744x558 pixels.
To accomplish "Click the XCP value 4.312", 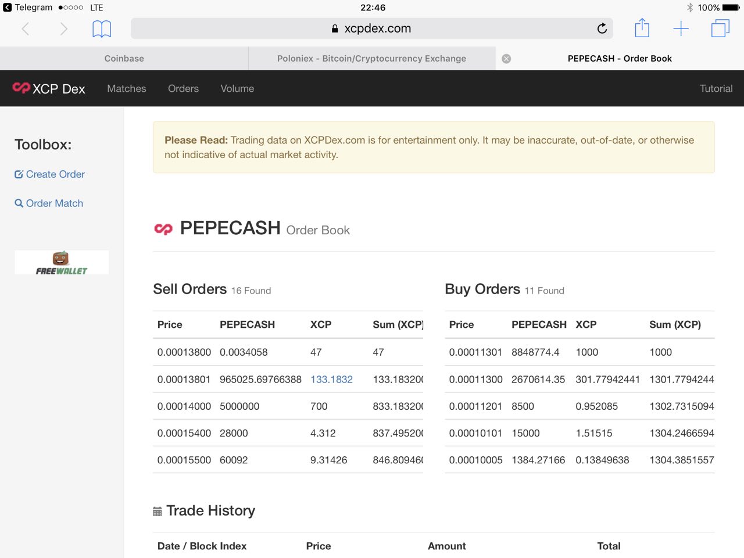I will (323, 433).
